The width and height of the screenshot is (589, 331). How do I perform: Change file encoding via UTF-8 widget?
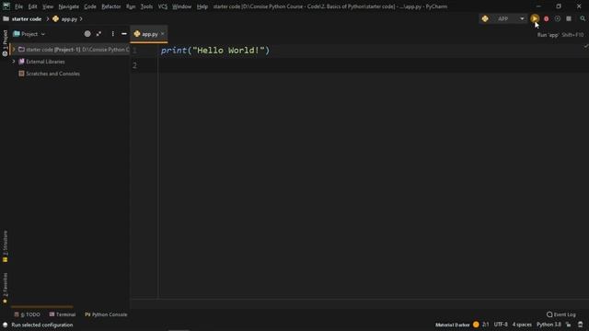click(501, 325)
